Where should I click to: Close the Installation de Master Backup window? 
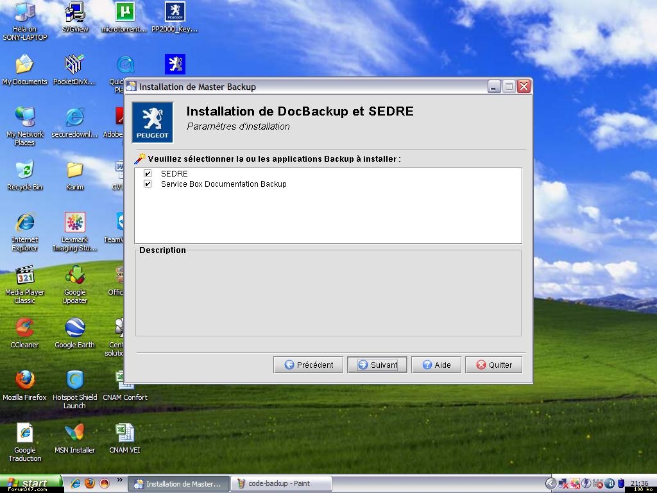[x=524, y=87]
